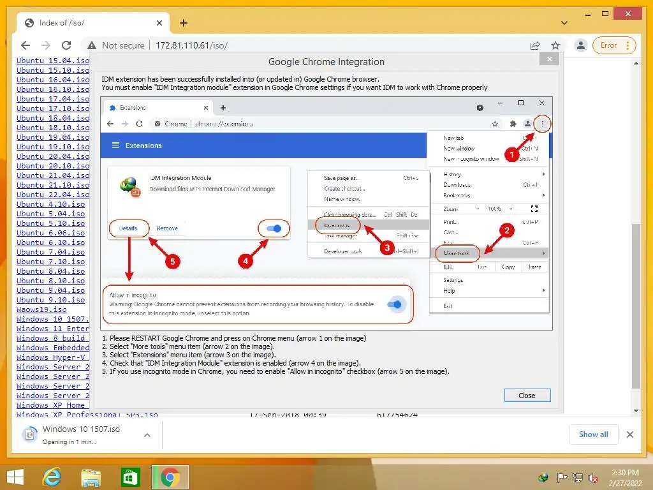Viewport: 653px width, 490px height.
Task: Click page scrollbar up arrow
Action: click(636, 63)
